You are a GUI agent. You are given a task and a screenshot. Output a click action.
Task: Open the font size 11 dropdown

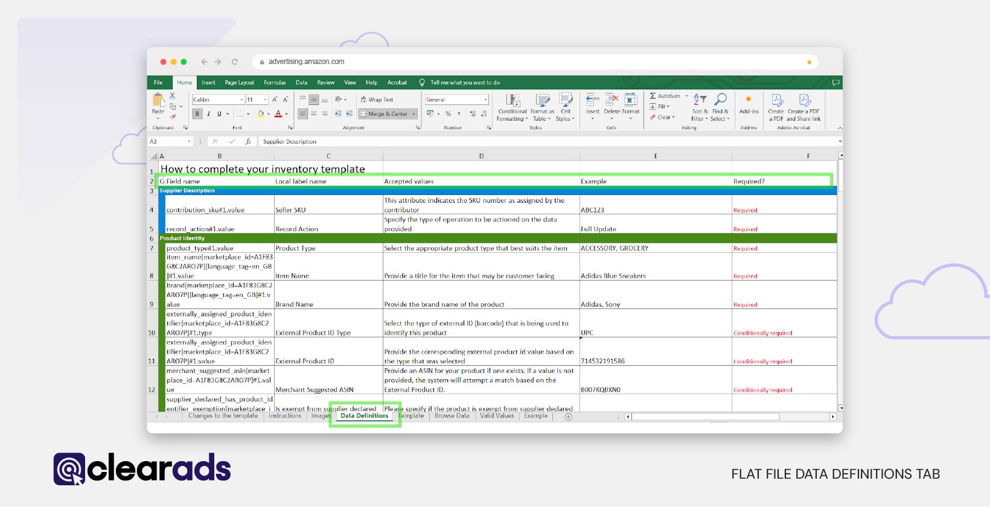click(266, 100)
